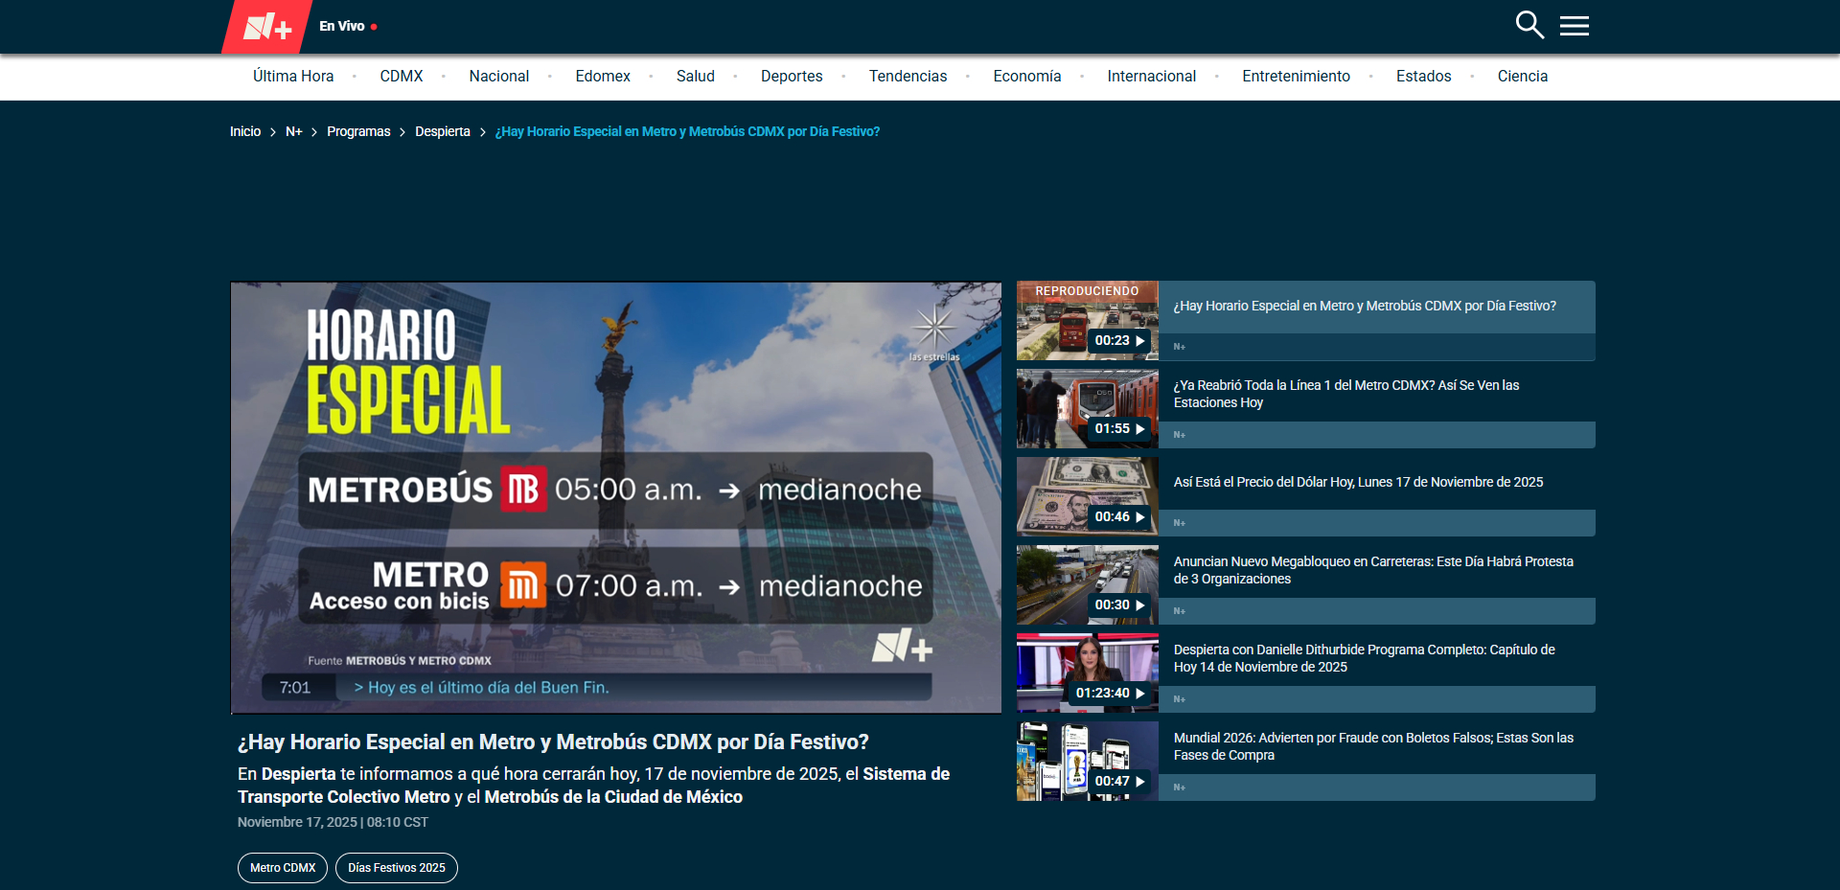The image size is (1840, 890).
Task: Click the Inicio breadcrumb link
Action: 245,131
